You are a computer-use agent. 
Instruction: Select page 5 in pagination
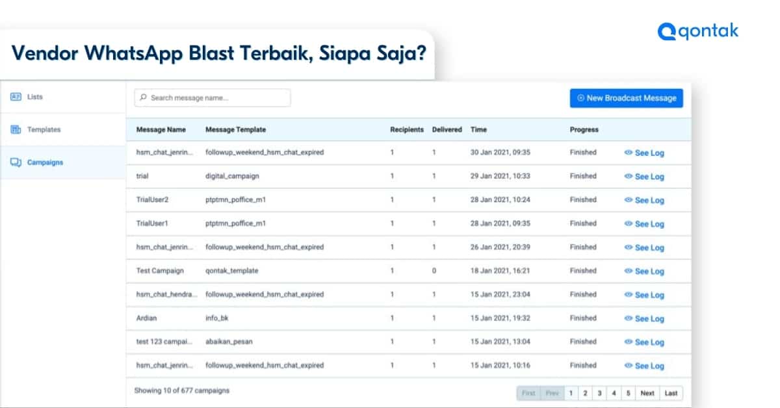(628, 393)
